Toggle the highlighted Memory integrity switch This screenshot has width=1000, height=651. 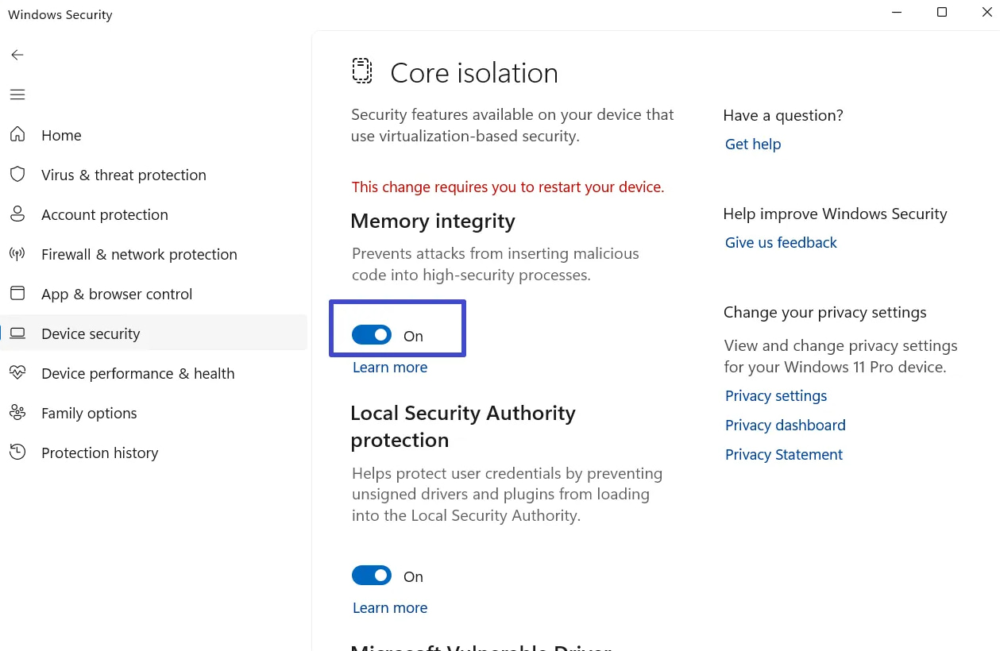pyautogui.click(x=372, y=334)
